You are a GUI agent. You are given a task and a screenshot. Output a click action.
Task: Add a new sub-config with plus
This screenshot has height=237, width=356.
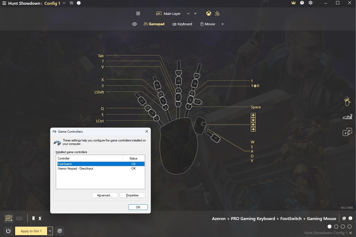(223, 24)
